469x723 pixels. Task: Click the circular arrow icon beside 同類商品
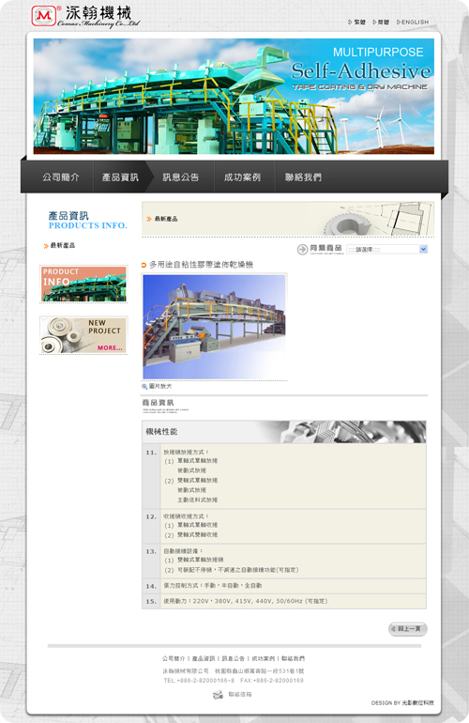pos(302,250)
